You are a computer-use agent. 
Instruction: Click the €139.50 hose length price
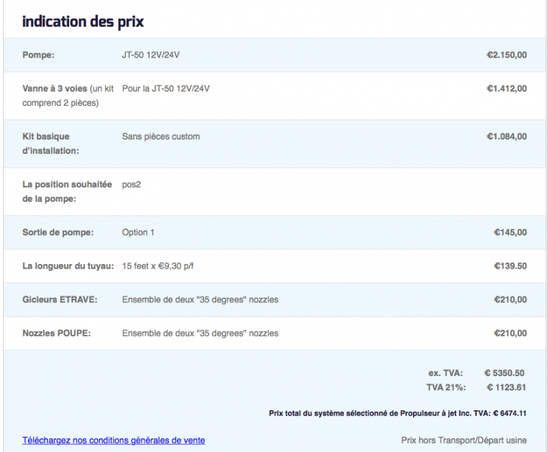[510, 265]
